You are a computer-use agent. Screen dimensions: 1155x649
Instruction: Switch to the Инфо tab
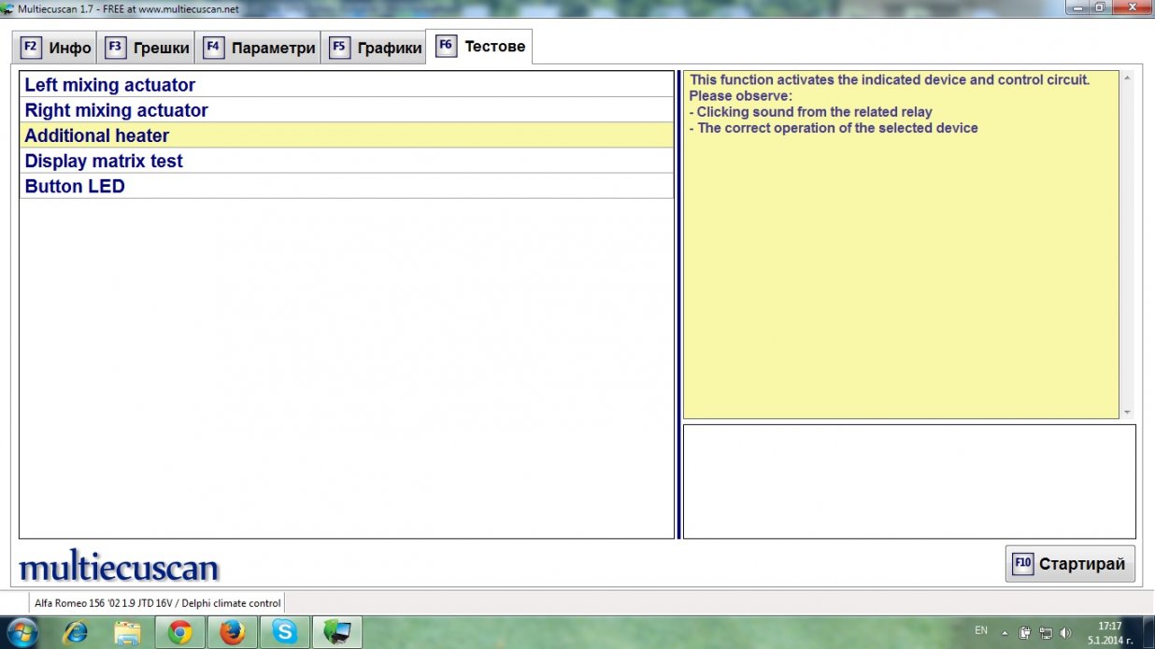click(57, 48)
